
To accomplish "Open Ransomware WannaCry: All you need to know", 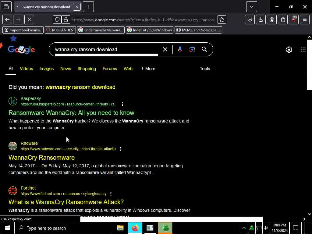I will tap(71, 113).
